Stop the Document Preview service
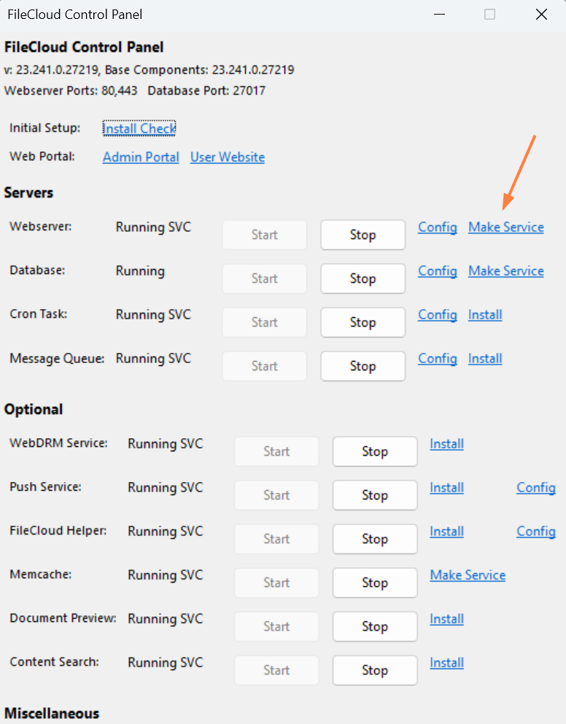Viewport: 566px width, 724px height. click(374, 626)
